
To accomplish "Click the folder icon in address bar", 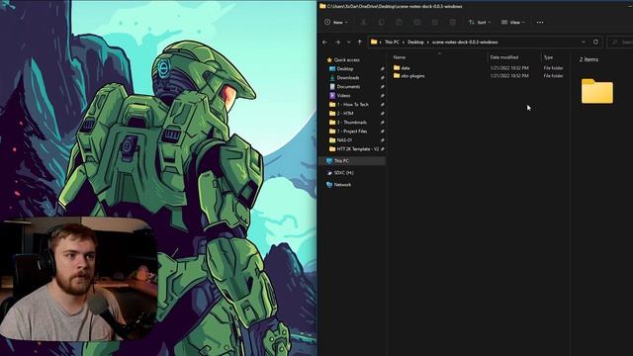I will coord(374,42).
